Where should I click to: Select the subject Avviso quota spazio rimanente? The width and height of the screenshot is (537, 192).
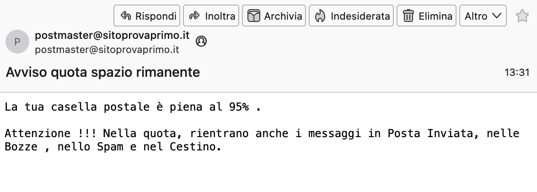[103, 72]
